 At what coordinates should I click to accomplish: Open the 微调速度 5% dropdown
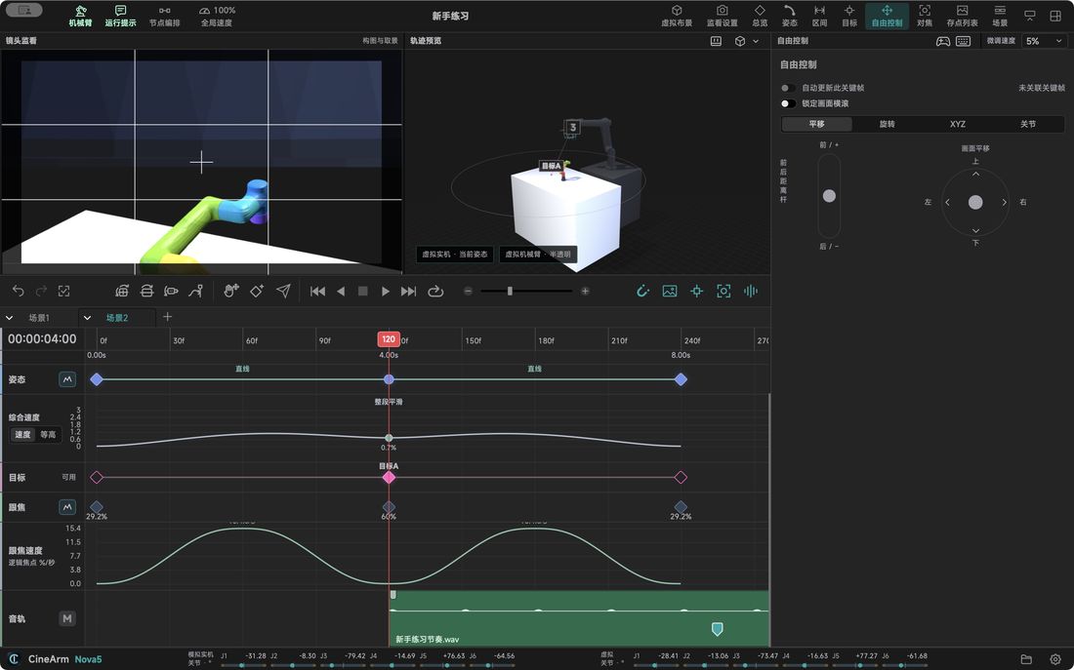point(1044,41)
